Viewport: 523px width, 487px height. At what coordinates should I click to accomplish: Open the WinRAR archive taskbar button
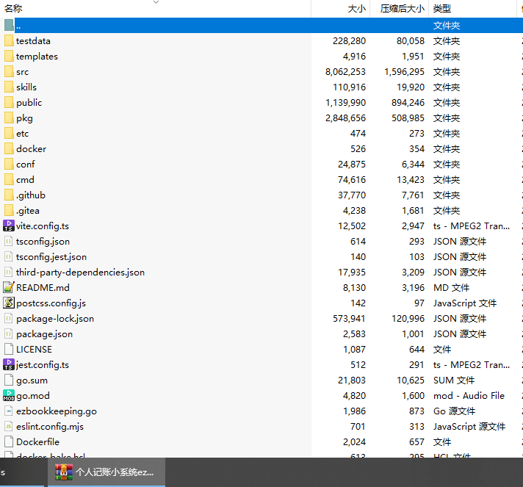click(107, 472)
